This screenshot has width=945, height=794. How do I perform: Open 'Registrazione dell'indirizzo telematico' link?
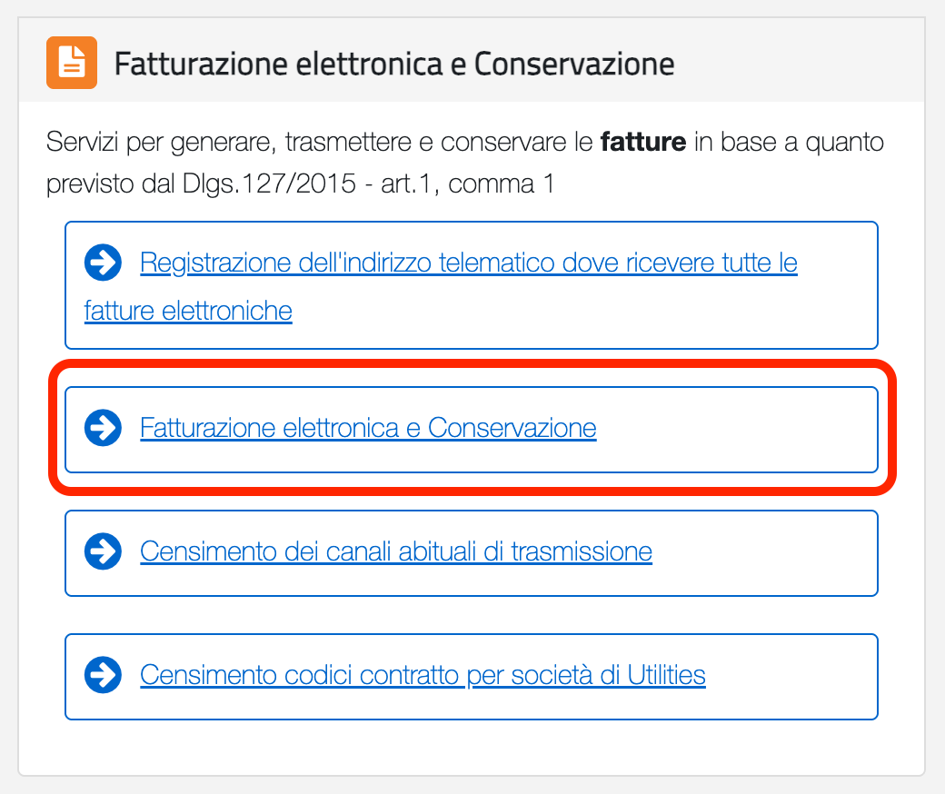click(468, 262)
